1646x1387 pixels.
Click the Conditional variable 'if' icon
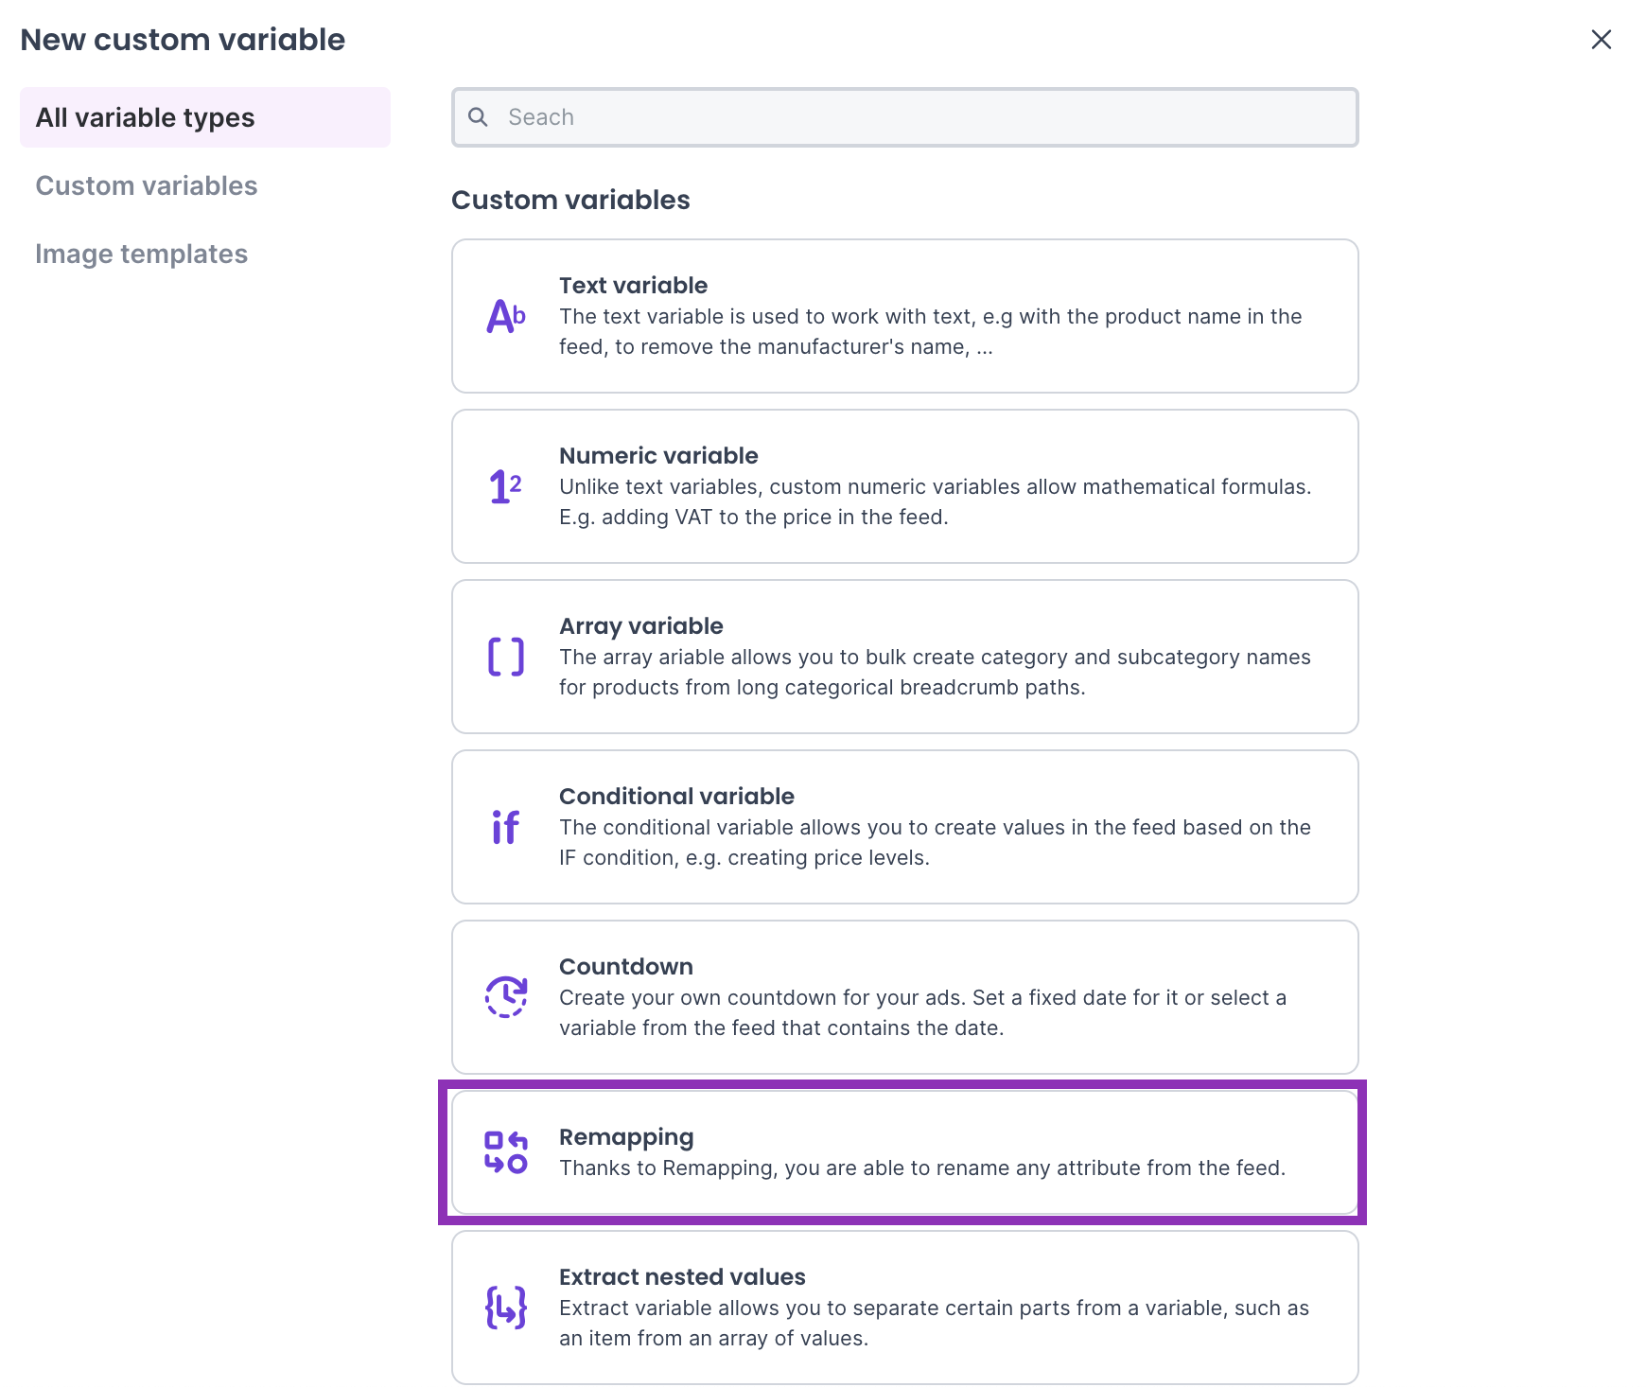pos(505,827)
